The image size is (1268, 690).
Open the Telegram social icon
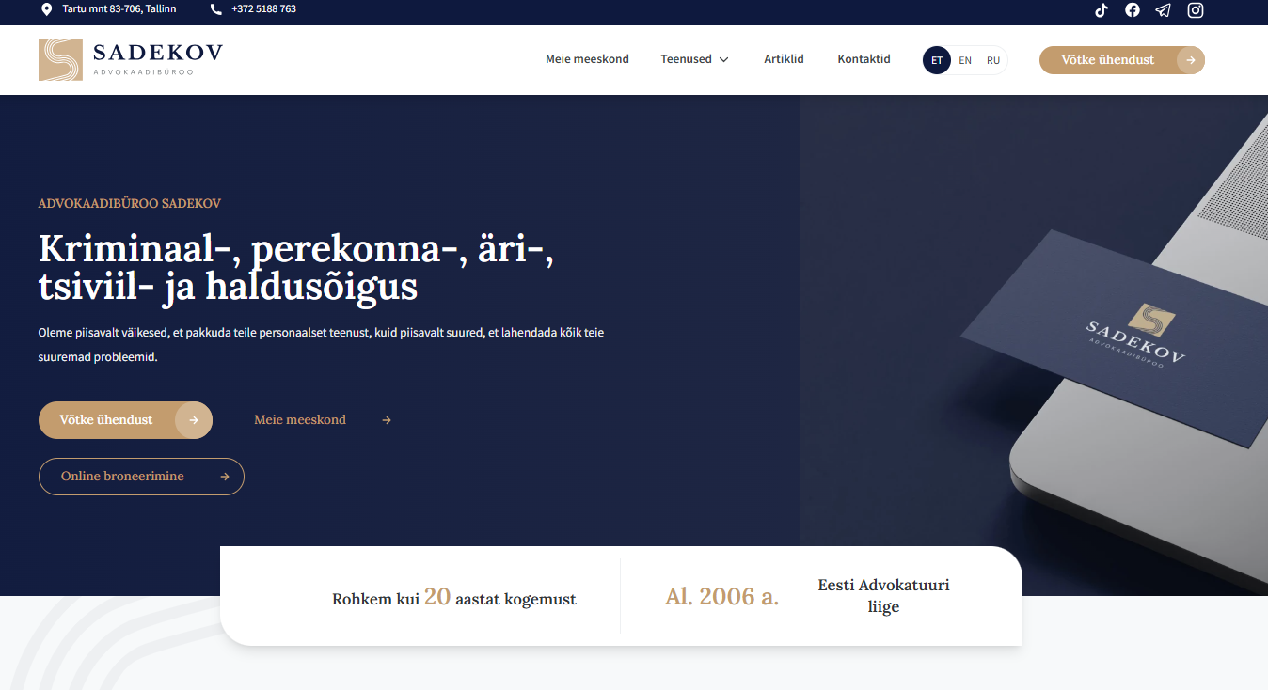click(1164, 10)
